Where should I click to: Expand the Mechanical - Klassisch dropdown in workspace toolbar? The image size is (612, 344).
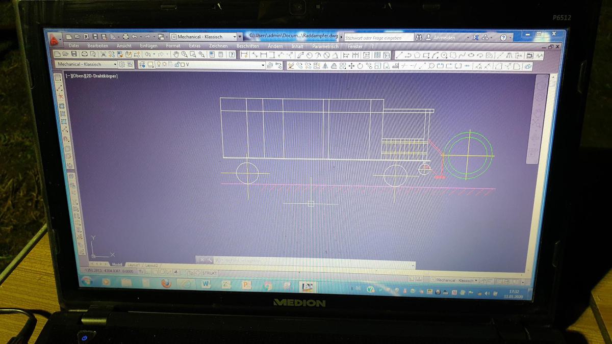click(115, 64)
